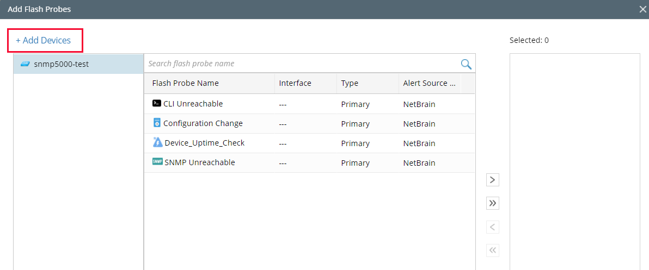Click the Selected: 0 counter label

coord(529,40)
